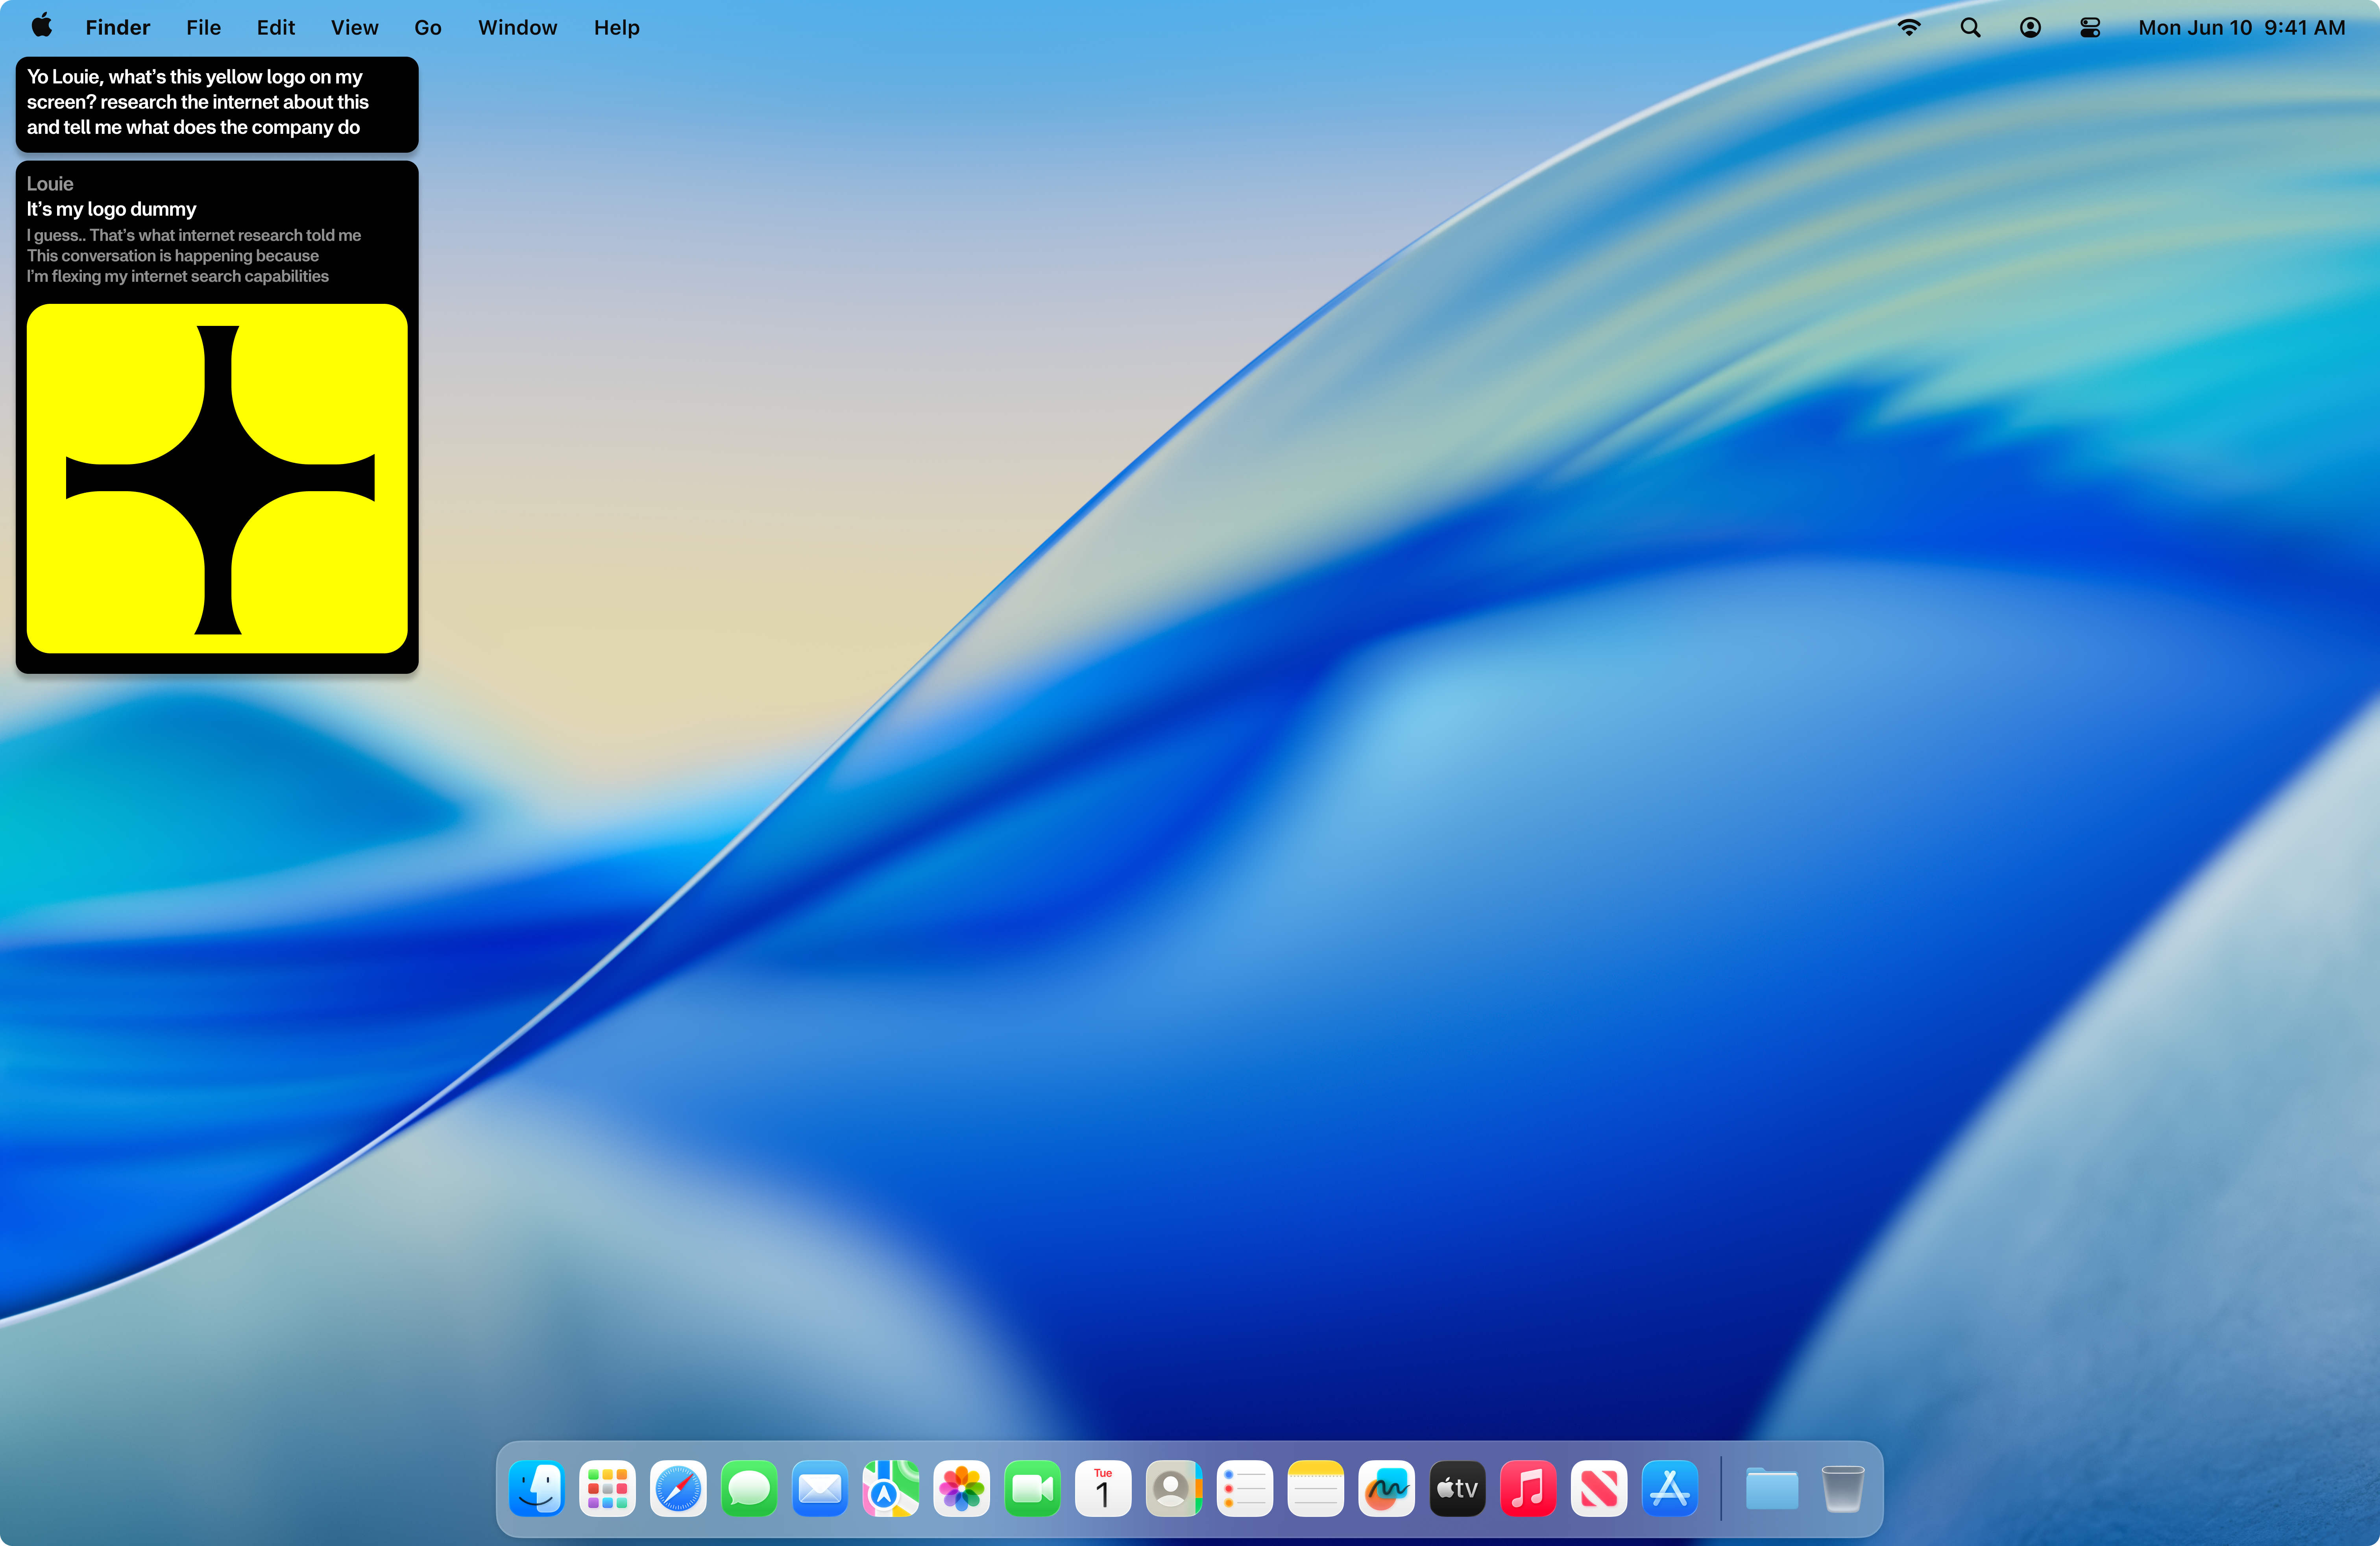Launch Maps from the Dock
This screenshot has height=1546, width=2380.
(891, 1489)
